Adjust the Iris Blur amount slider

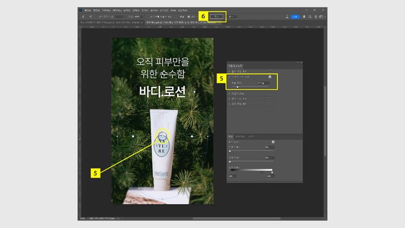[x=238, y=87]
